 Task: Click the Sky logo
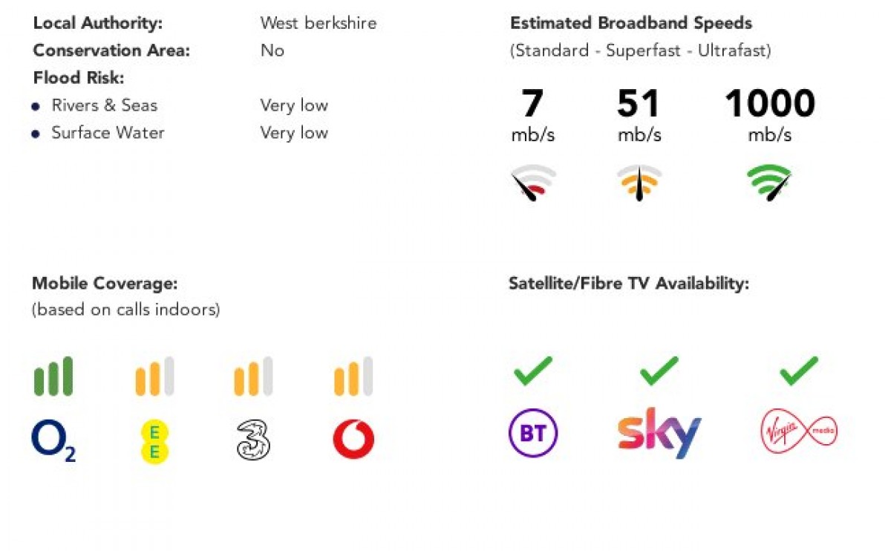coord(659,432)
